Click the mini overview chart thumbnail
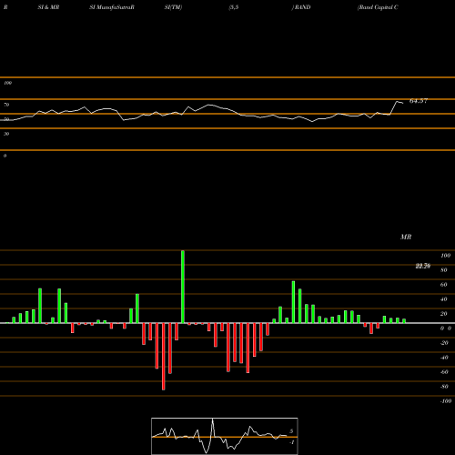455x455 pixels. pos(225,436)
